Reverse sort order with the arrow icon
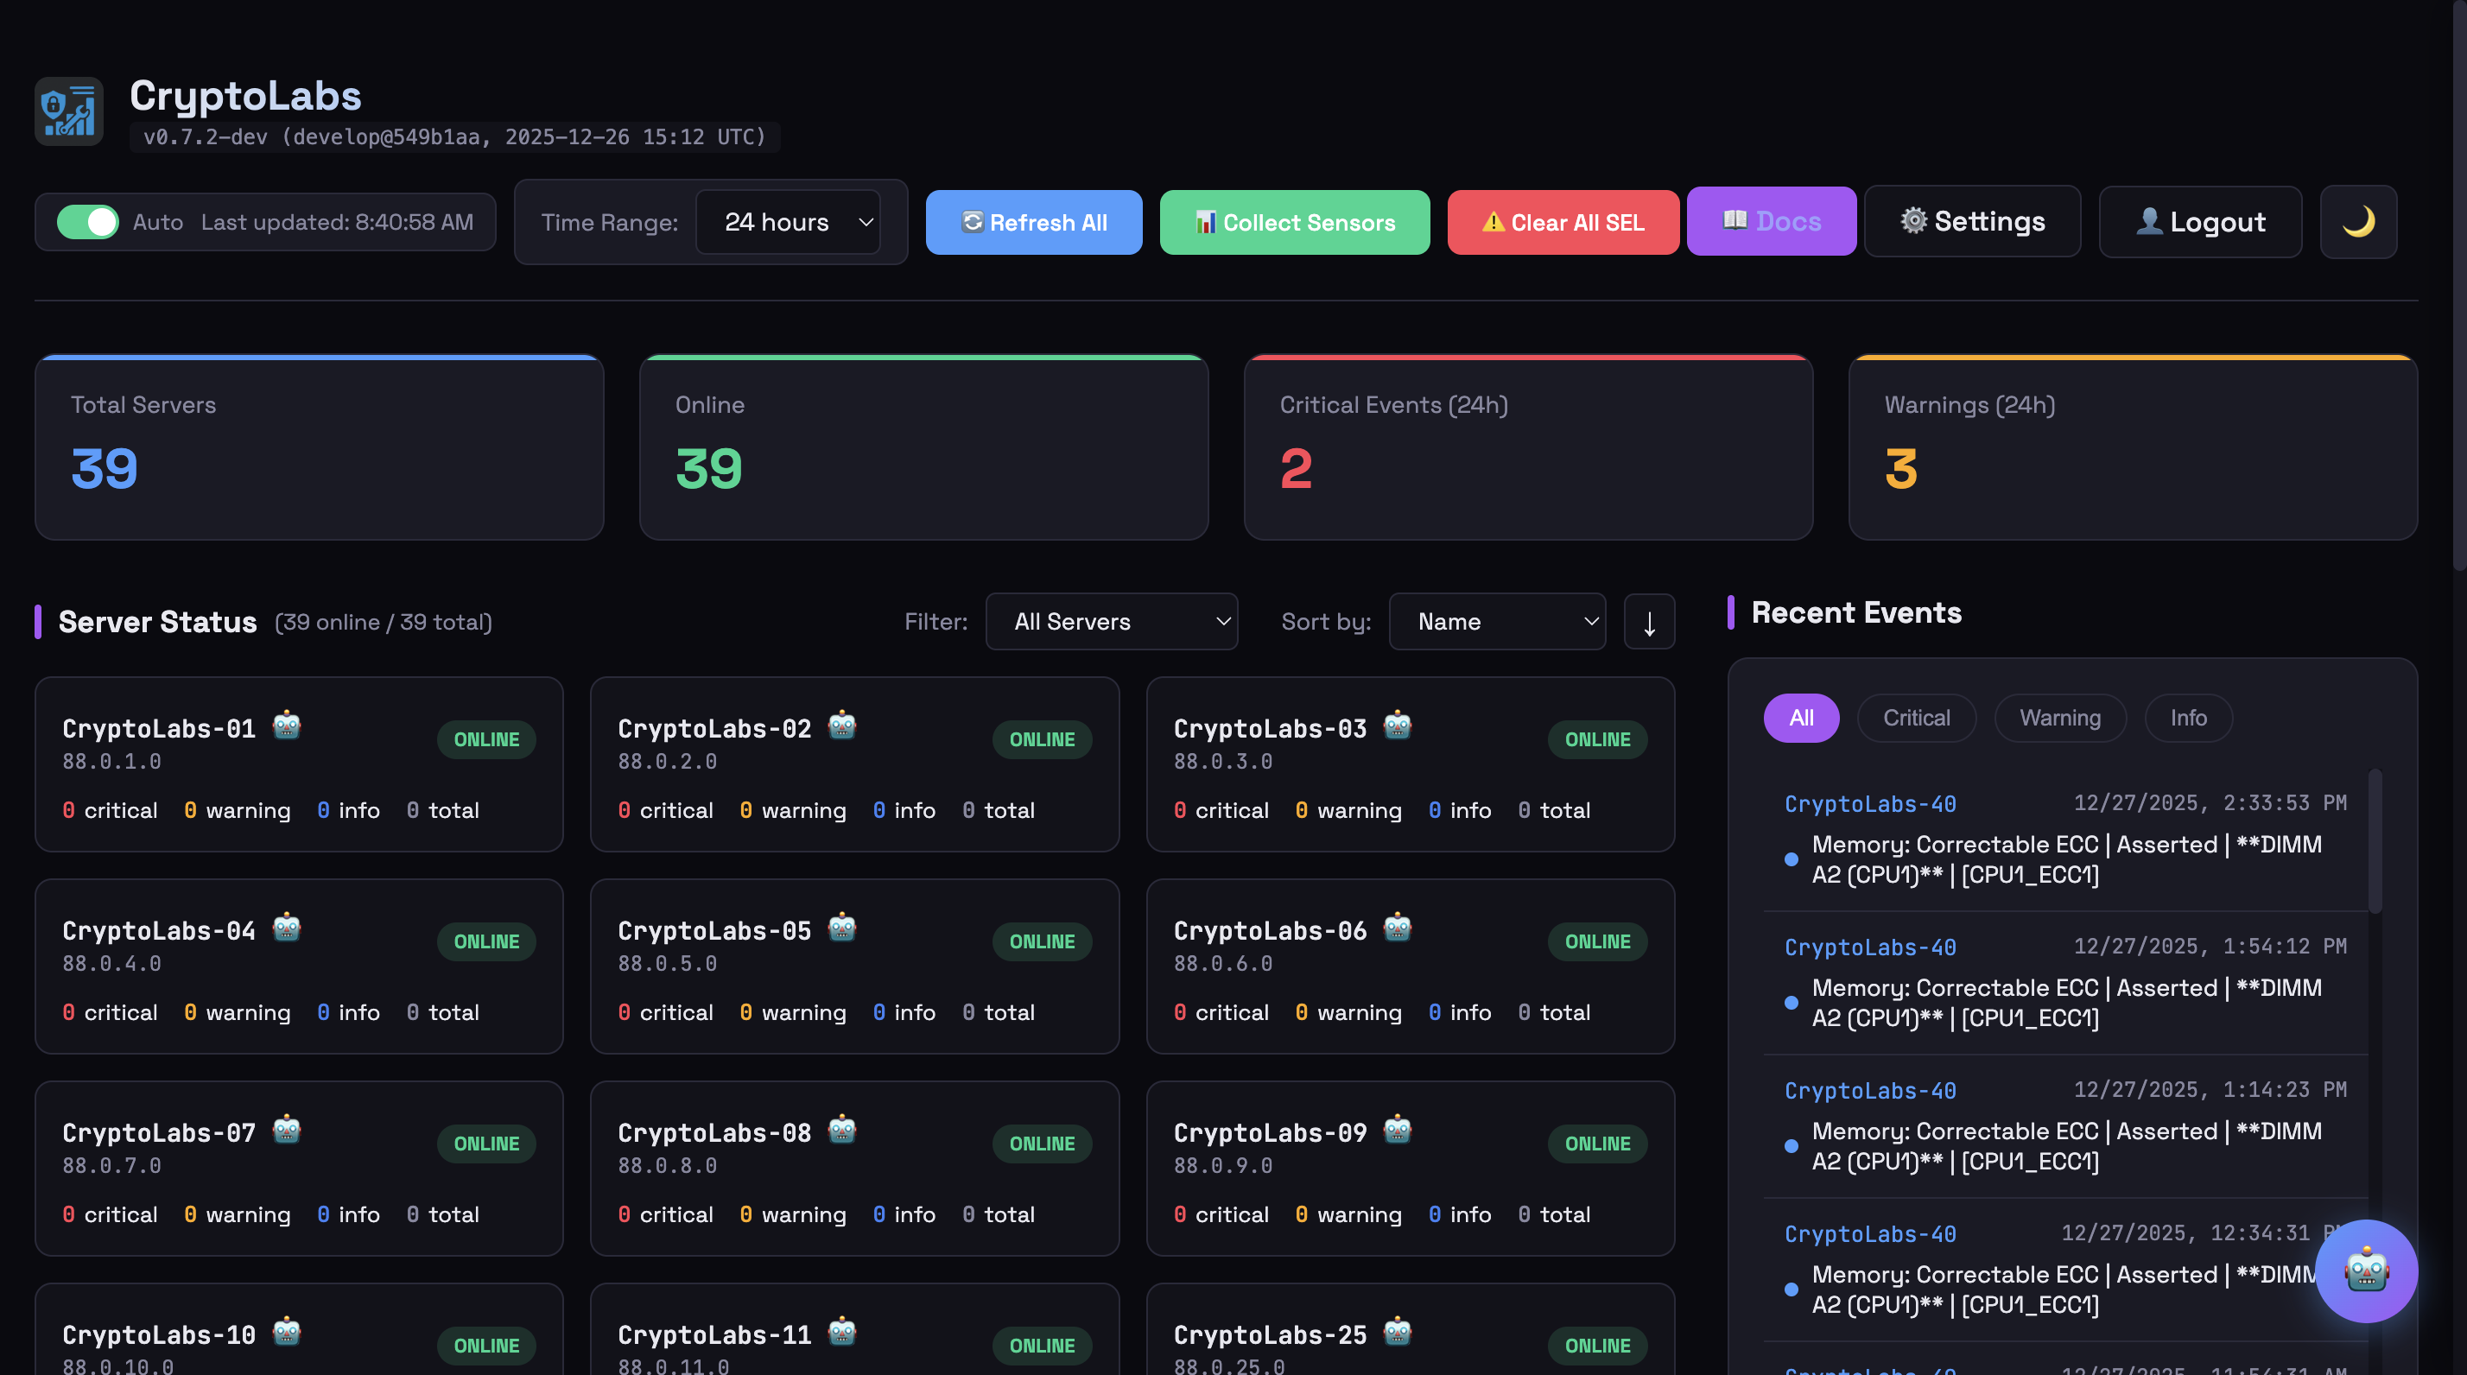The height and width of the screenshot is (1375, 2467). pos(1649,622)
